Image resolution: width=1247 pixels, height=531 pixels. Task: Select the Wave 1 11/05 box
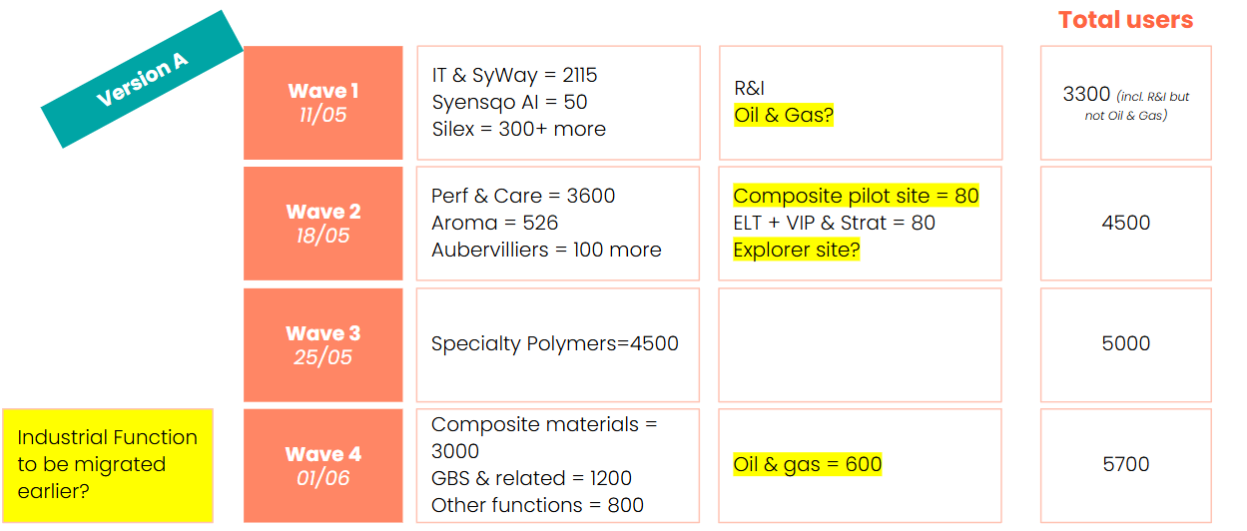[322, 103]
